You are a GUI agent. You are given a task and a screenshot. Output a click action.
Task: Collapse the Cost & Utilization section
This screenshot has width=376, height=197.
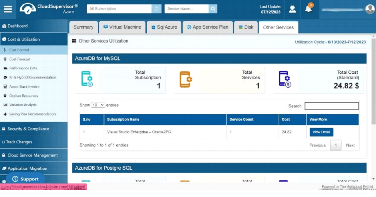34,39
